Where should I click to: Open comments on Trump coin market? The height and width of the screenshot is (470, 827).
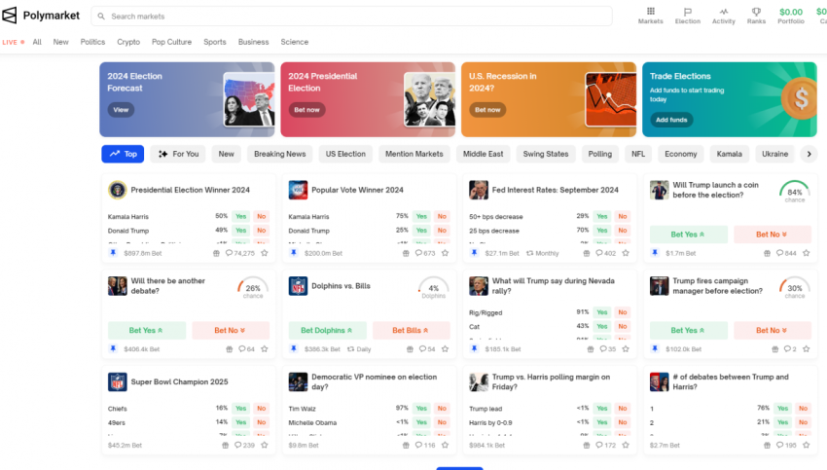(x=786, y=253)
